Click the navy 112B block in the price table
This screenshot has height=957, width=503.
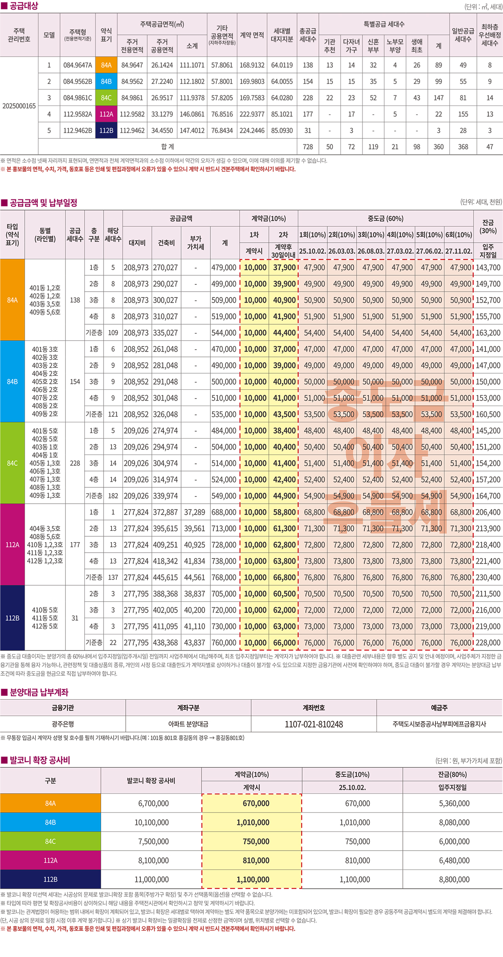pyautogui.click(x=13, y=618)
